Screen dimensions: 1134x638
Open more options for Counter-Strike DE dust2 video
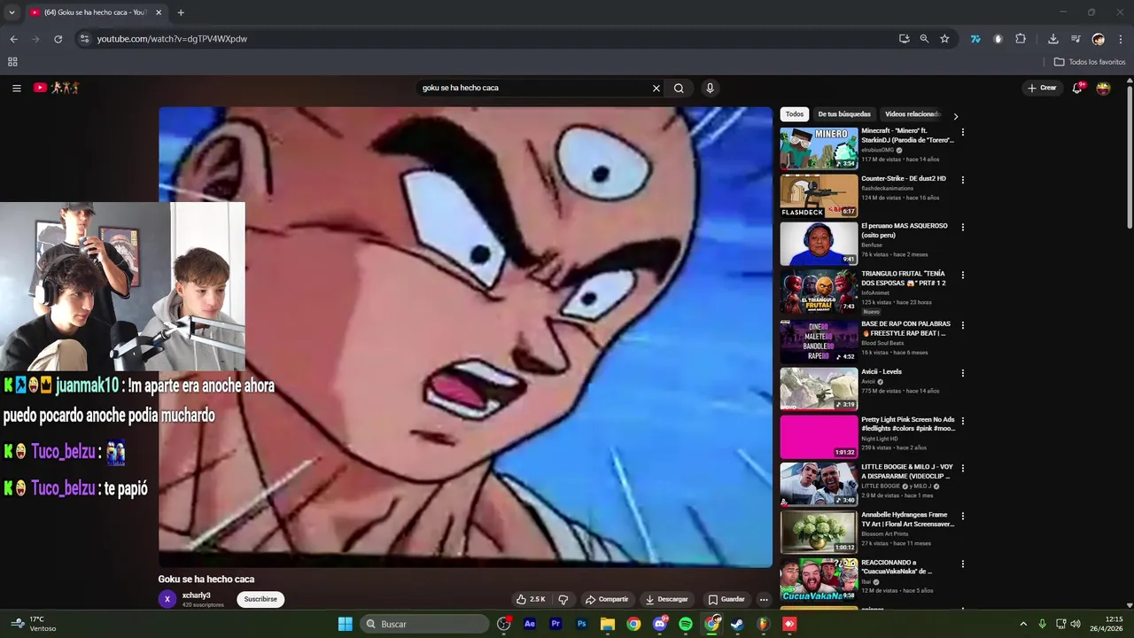[x=962, y=180]
